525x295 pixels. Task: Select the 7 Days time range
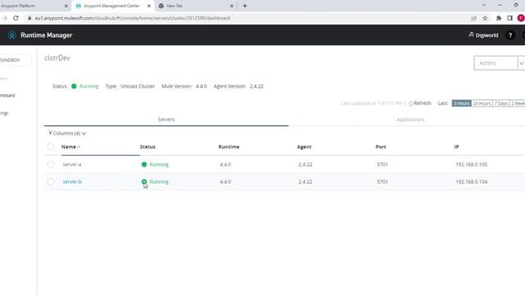click(501, 103)
